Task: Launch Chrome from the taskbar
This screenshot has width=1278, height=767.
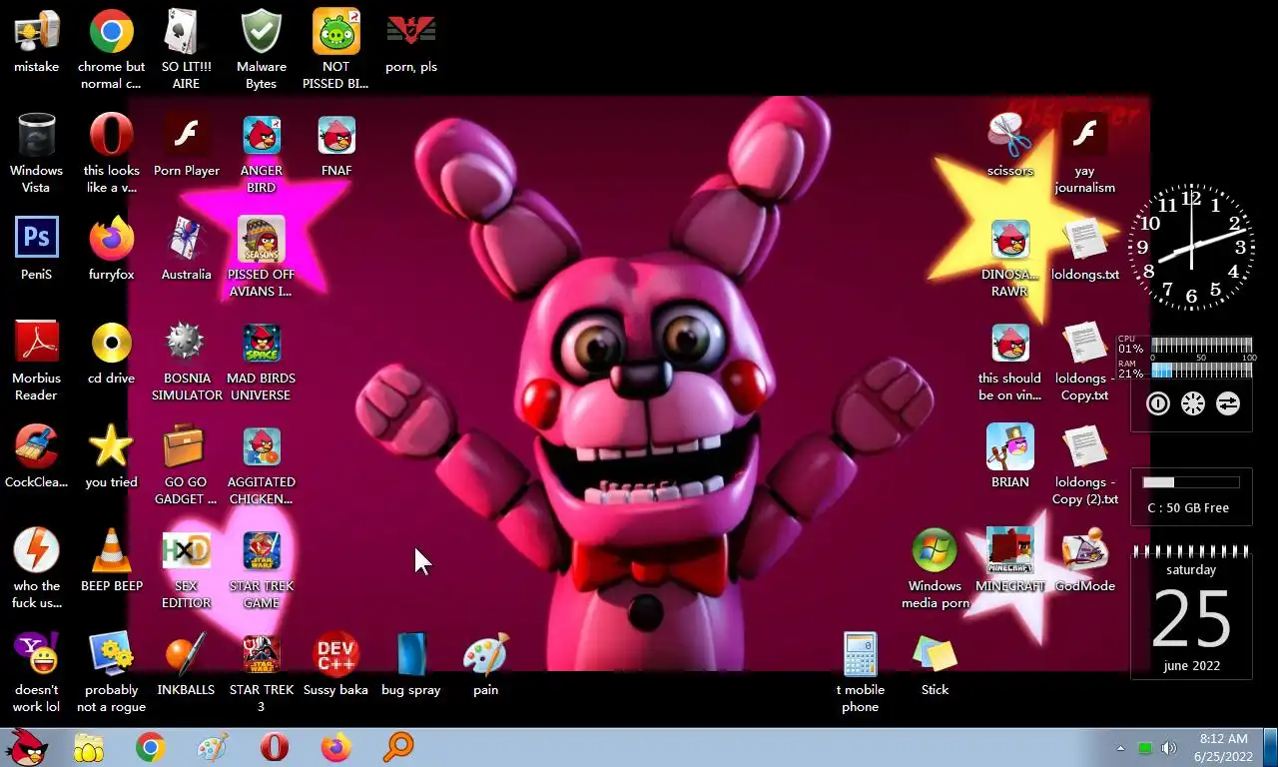Action: 151,747
